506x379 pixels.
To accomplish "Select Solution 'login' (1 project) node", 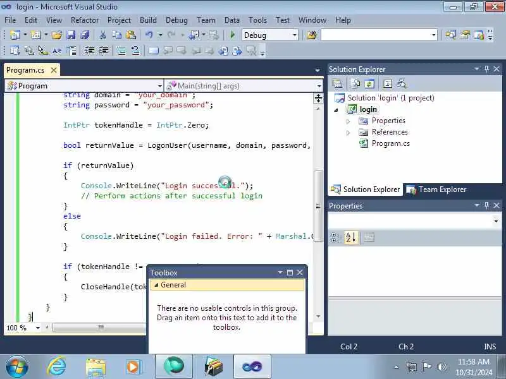I will [x=390, y=98].
